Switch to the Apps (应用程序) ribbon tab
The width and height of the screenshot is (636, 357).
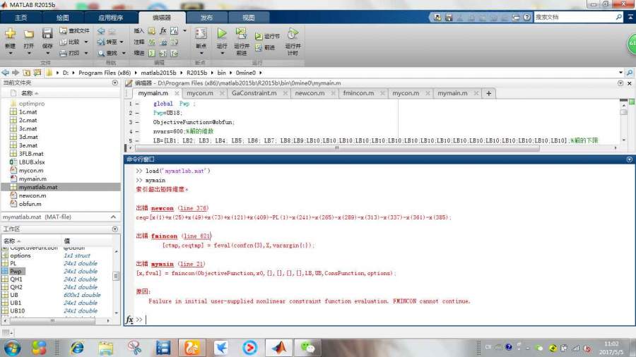tap(110, 18)
